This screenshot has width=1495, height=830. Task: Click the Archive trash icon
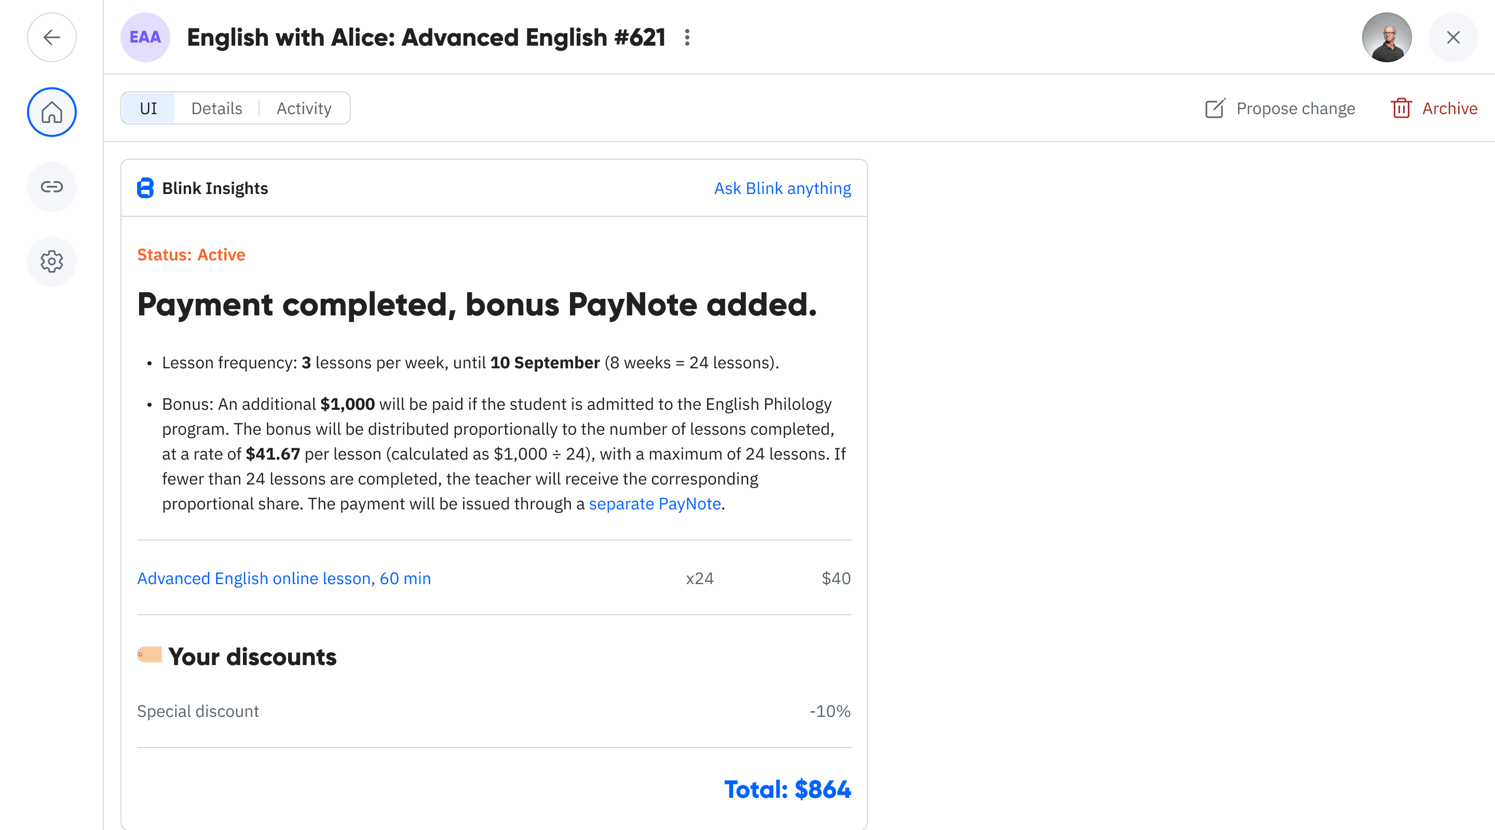(1401, 108)
